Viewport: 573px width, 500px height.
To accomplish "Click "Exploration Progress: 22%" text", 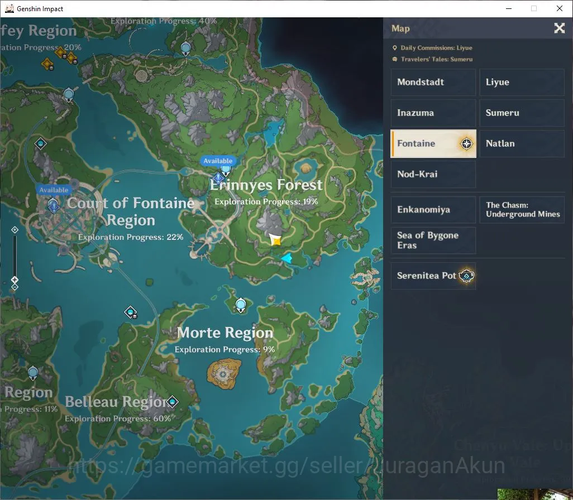I will [x=131, y=237].
